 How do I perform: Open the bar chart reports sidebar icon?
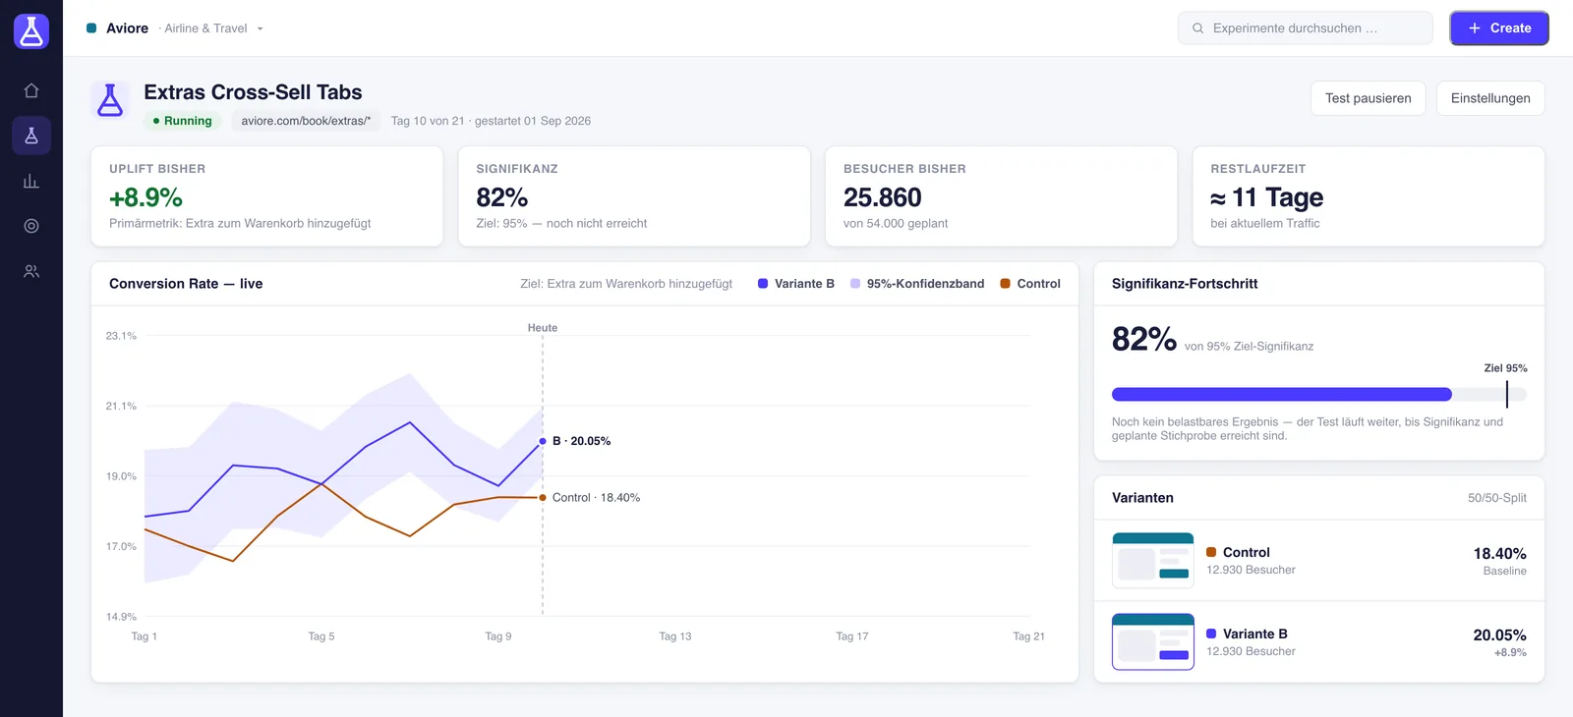(x=31, y=181)
